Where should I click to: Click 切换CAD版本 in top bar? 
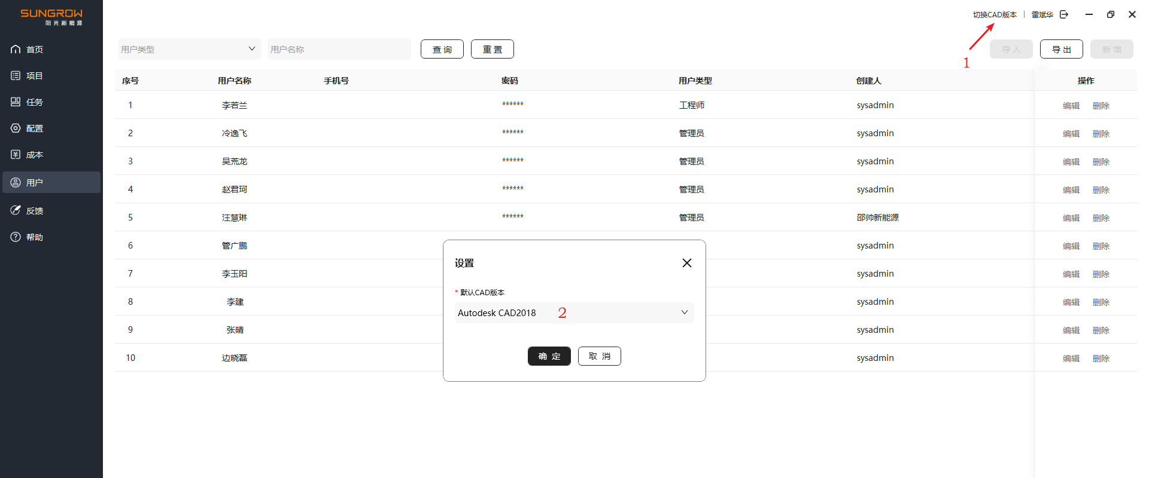994,14
